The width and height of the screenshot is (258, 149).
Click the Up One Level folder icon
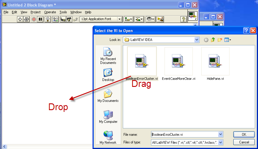(x=213, y=40)
